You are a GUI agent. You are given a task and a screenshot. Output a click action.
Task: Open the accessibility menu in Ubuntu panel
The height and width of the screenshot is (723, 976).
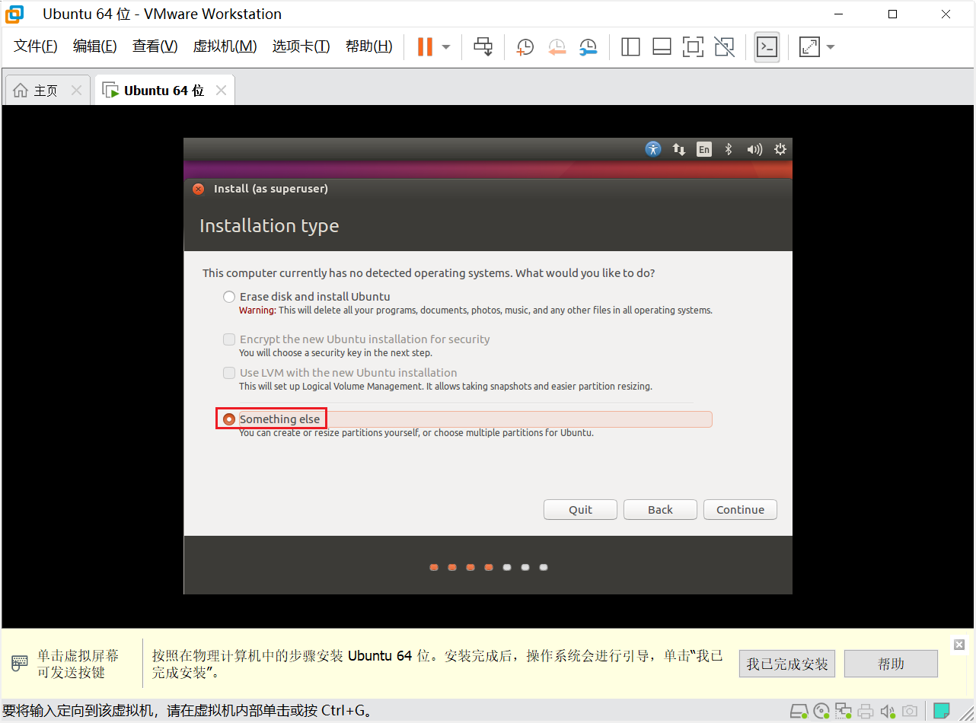tap(653, 149)
